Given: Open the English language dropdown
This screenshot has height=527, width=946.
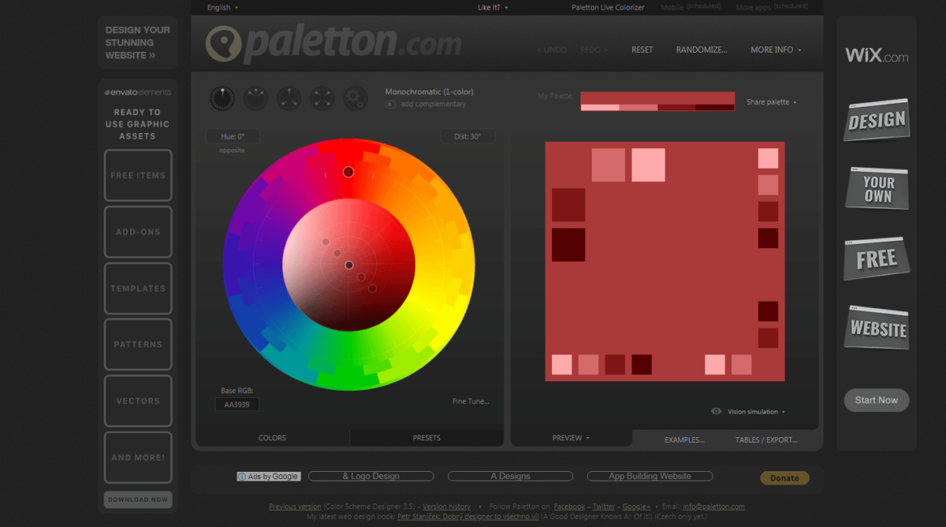Looking at the screenshot, I should point(222,7).
